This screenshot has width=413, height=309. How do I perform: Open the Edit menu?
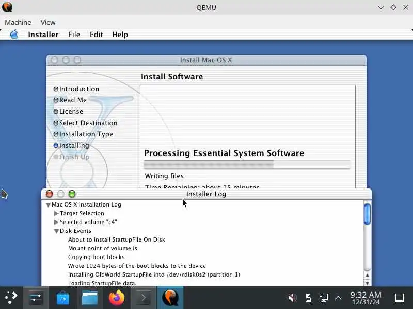tap(96, 35)
